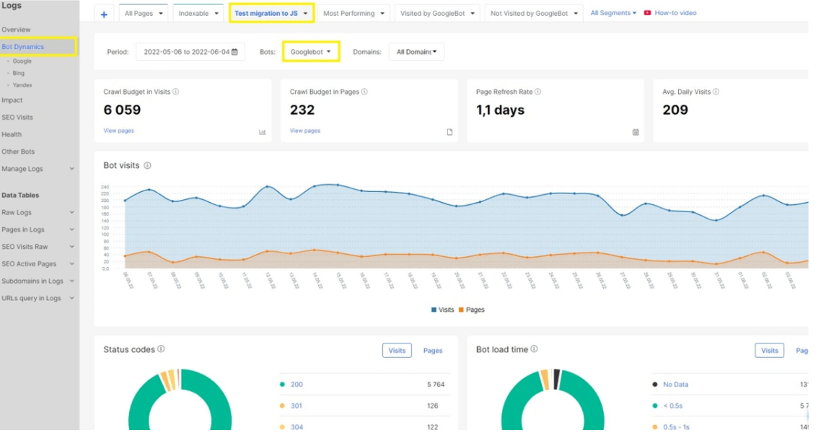Go to Impact in sidebar
This screenshot has width=821, height=446.
12,100
